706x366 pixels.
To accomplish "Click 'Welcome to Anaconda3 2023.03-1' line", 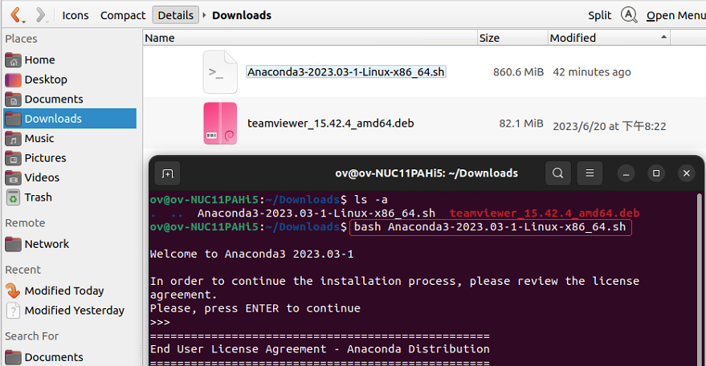I will click(x=251, y=254).
